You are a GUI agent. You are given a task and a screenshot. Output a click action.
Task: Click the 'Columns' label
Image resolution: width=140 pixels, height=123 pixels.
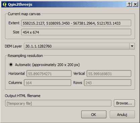tap(15, 83)
